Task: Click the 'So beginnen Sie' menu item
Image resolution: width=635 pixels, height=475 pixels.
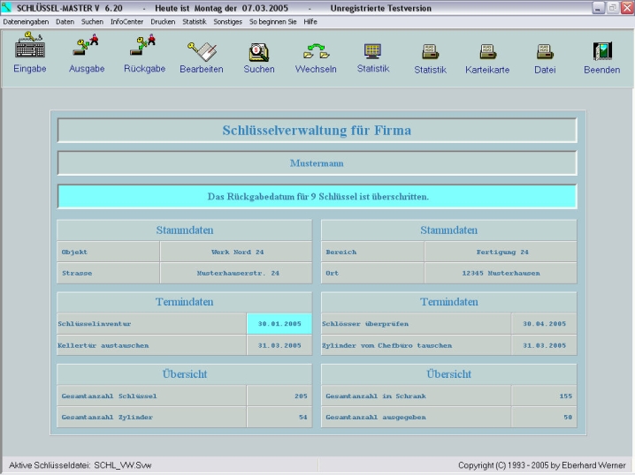Action: click(272, 20)
